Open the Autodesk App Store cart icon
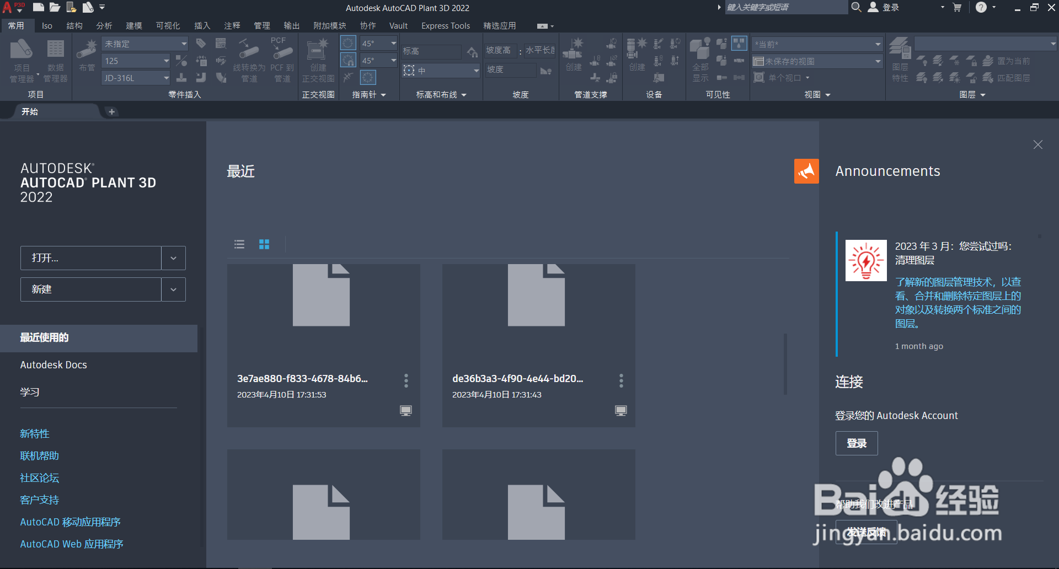Viewport: 1059px width, 569px height. tap(957, 7)
